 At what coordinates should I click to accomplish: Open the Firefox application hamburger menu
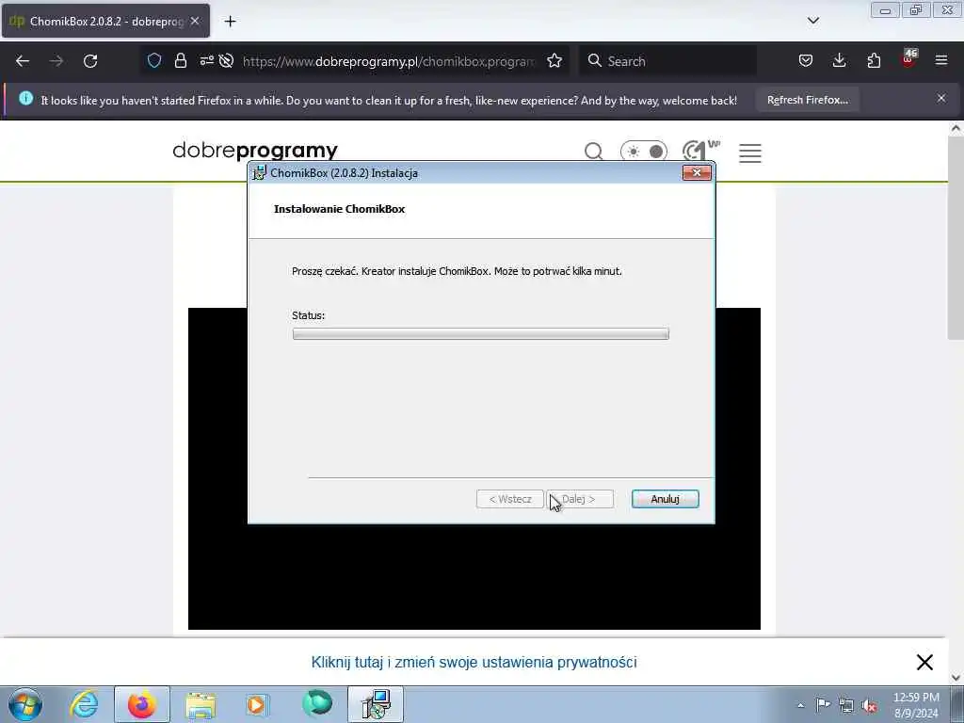click(941, 60)
